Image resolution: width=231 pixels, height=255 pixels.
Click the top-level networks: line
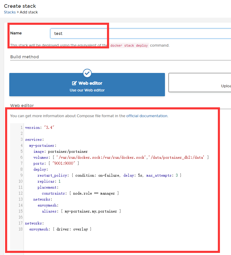[34, 223]
